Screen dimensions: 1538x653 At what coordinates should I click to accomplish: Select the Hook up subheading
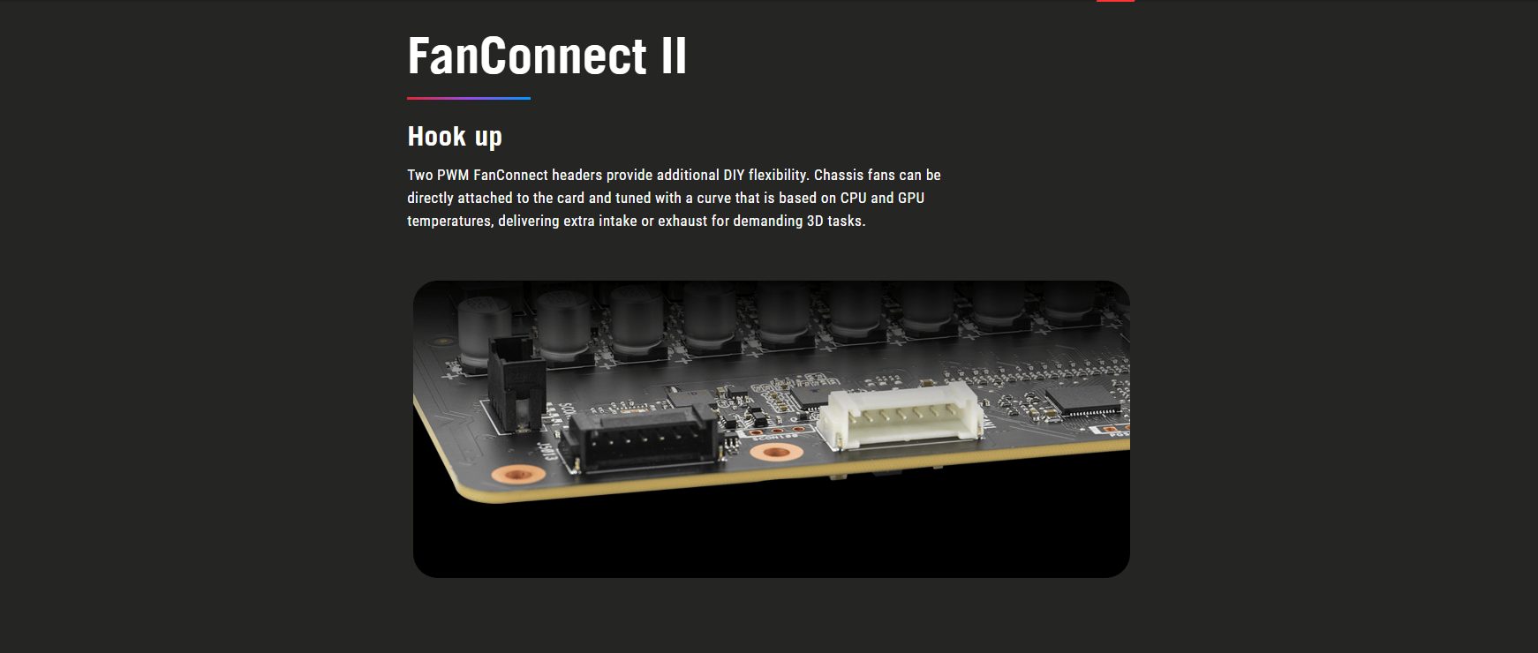tap(455, 136)
